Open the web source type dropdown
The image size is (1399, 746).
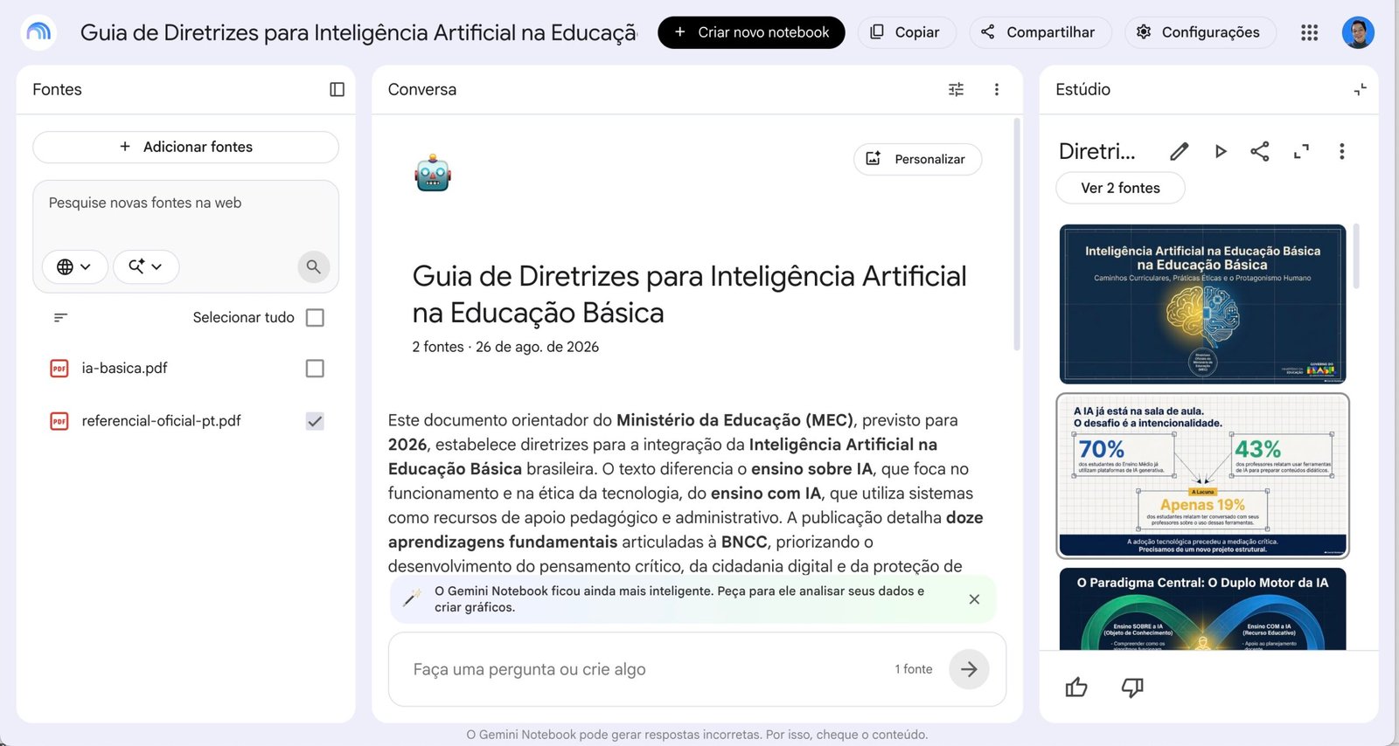pyautogui.click(x=74, y=266)
